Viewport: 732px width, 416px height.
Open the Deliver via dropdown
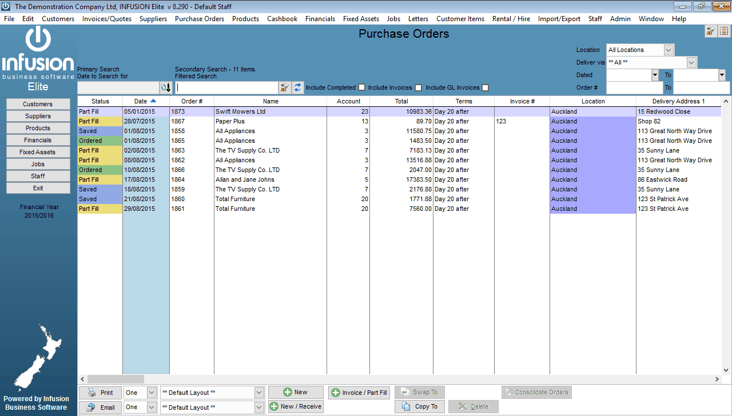coord(691,62)
